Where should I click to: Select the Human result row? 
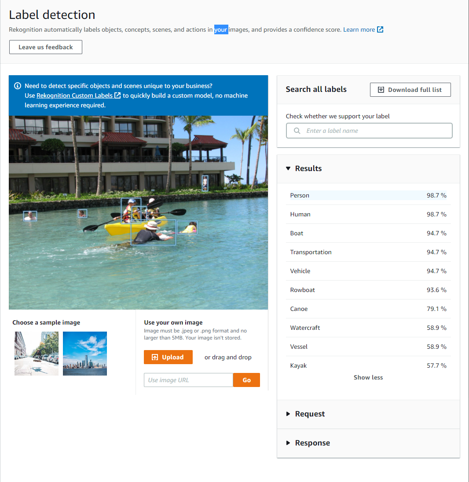[x=368, y=214]
